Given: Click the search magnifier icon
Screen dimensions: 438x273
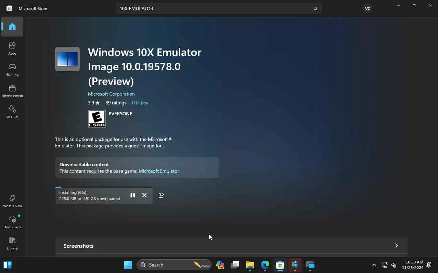Looking at the screenshot, I should click(x=315, y=9).
